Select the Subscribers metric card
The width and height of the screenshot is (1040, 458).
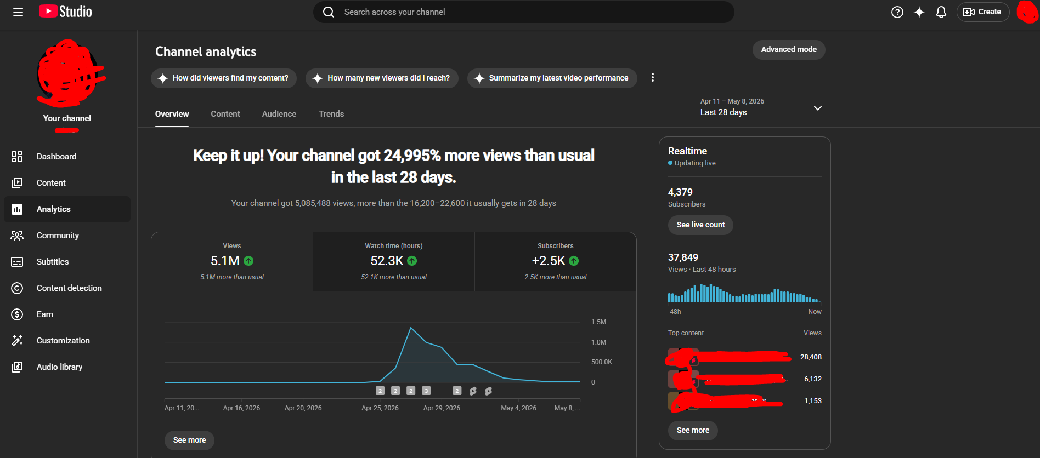point(555,262)
